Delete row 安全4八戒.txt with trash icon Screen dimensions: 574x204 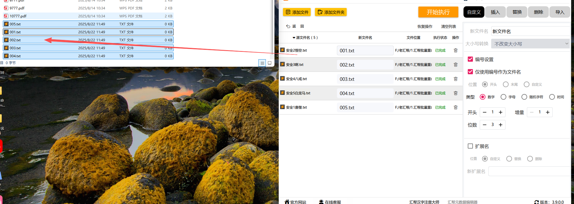click(x=455, y=79)
